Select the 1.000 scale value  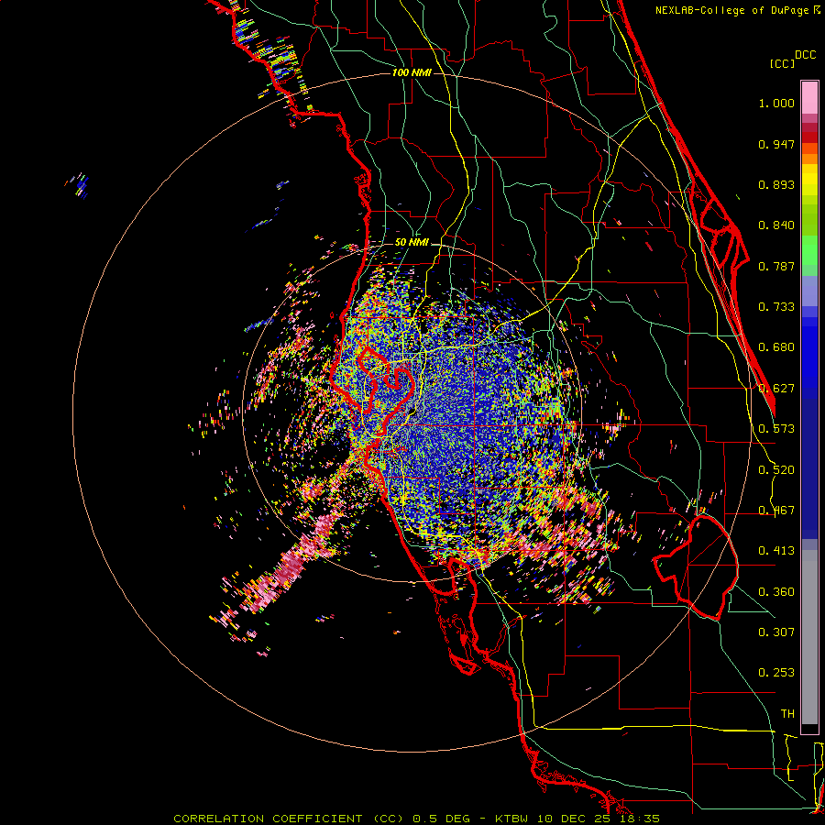point(776,103)
